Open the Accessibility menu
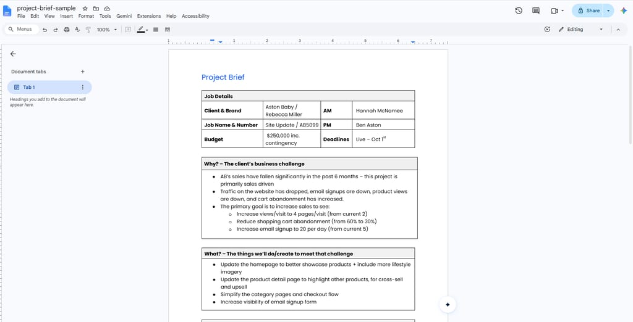Image resolution: width=633 pixels, height=322 pixels. [x=195, y=16]
